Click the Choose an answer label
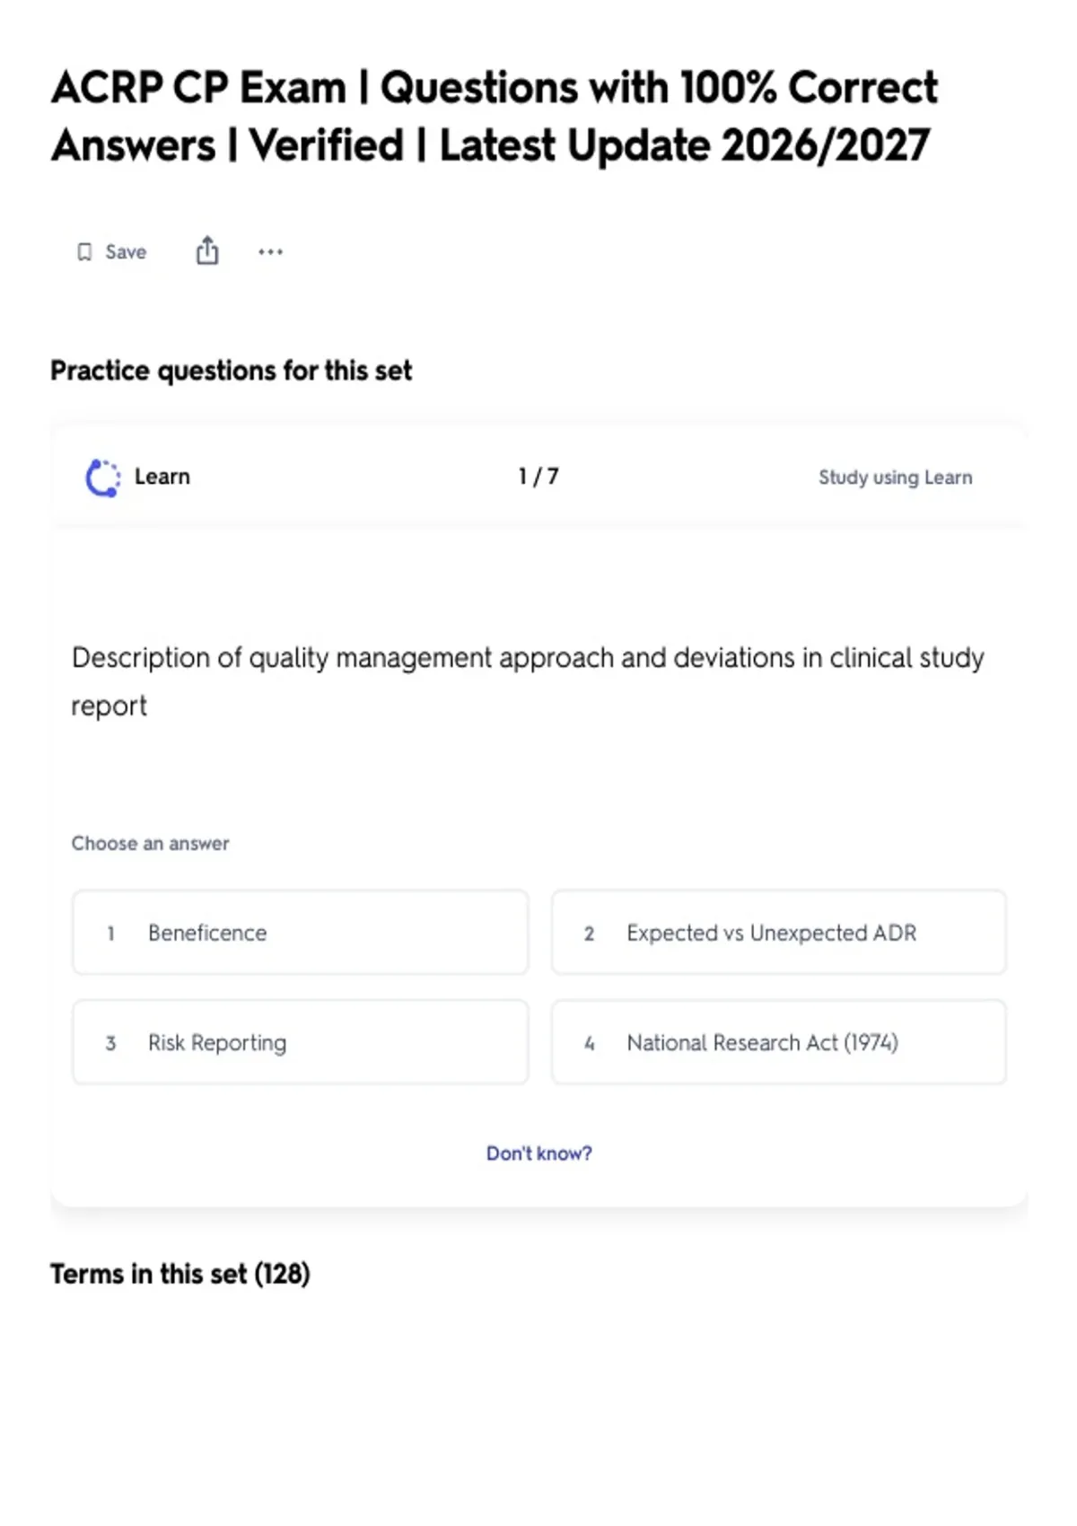1077x1526 pixels. point(151,843)
